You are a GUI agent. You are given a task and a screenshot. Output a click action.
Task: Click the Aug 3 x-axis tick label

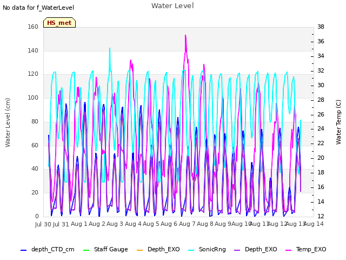click(115, 224)
